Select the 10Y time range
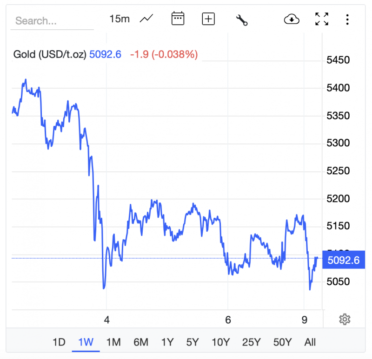The image size is (372, 359). [220, 342]
